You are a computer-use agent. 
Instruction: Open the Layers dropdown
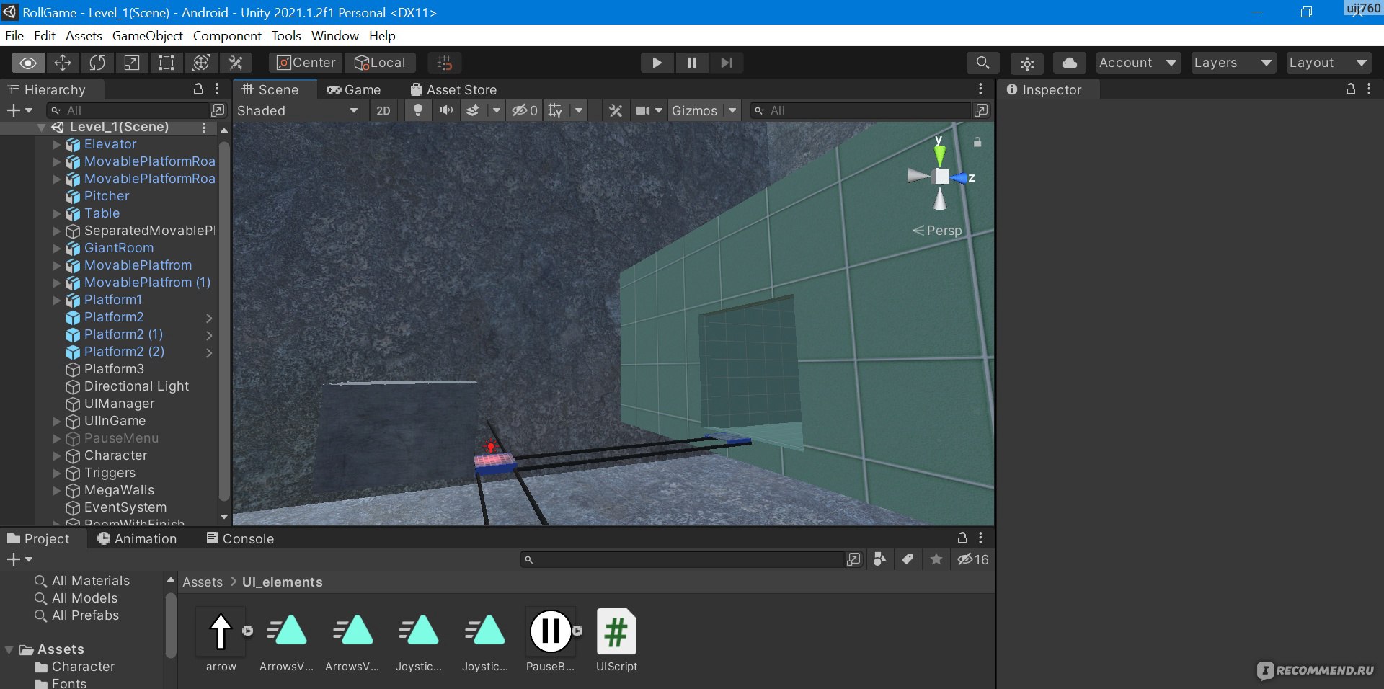tap(1233, 63)
